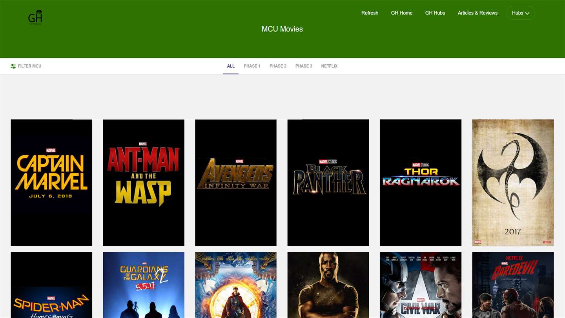The image size is (565, 318).
Task: Open the Captain America Civil War poster
Action: [421, 285]
